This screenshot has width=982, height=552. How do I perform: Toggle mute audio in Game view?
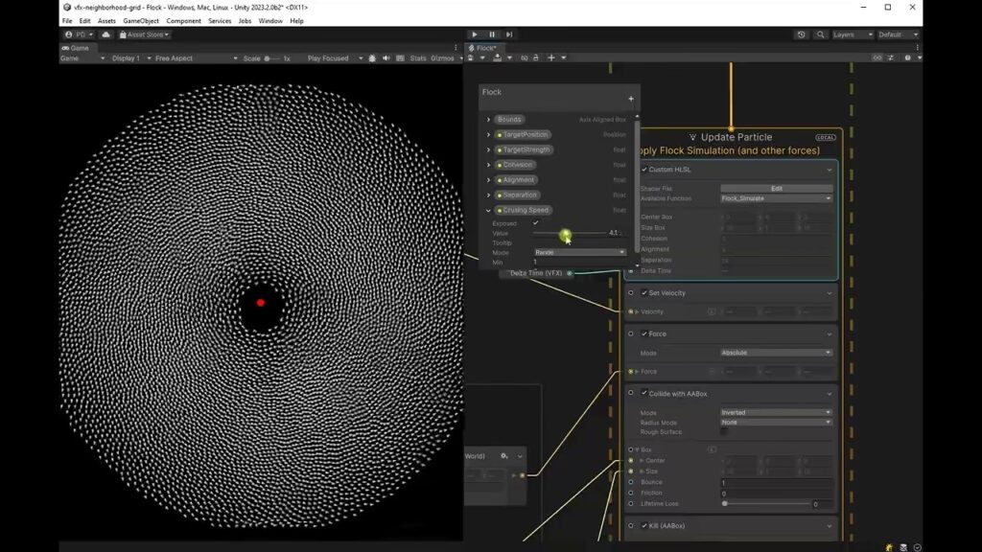coord(386,58)
